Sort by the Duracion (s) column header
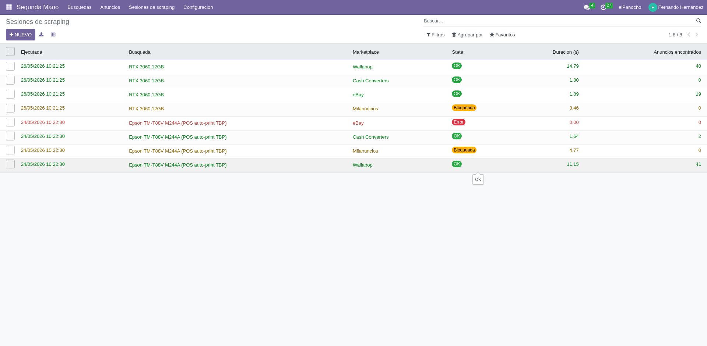The height and width of the screenshot is (346, 707). tap(566, 52)
